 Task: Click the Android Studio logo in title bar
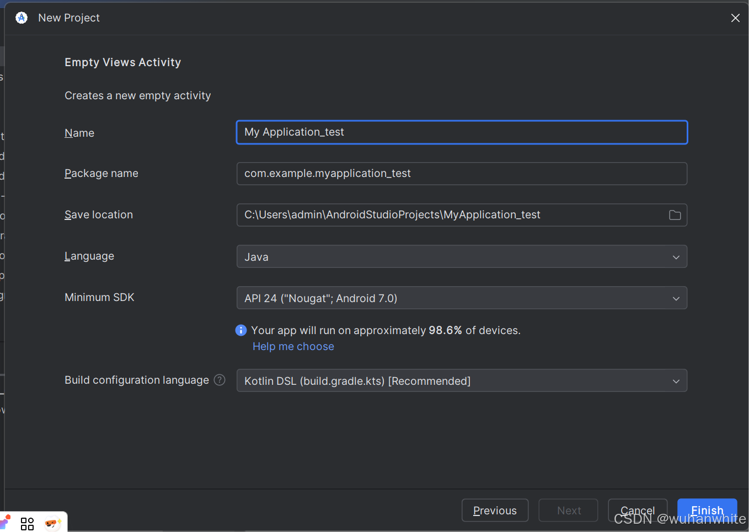click(x=22, y=18)
